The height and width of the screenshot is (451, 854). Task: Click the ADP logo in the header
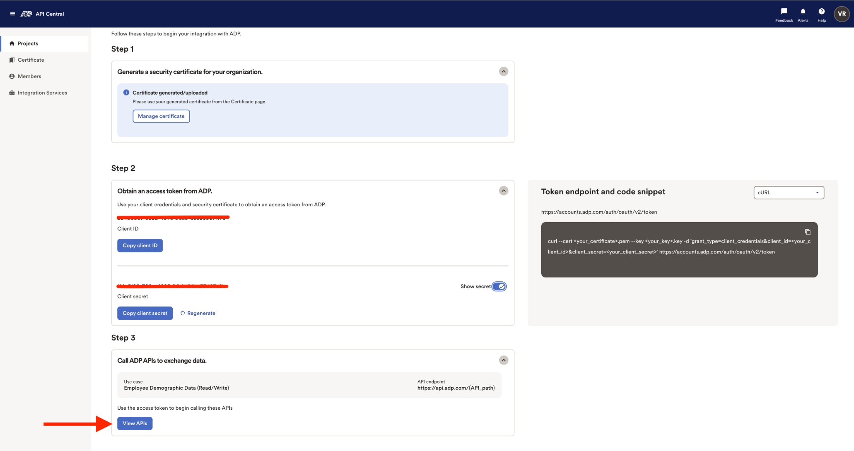26,14
